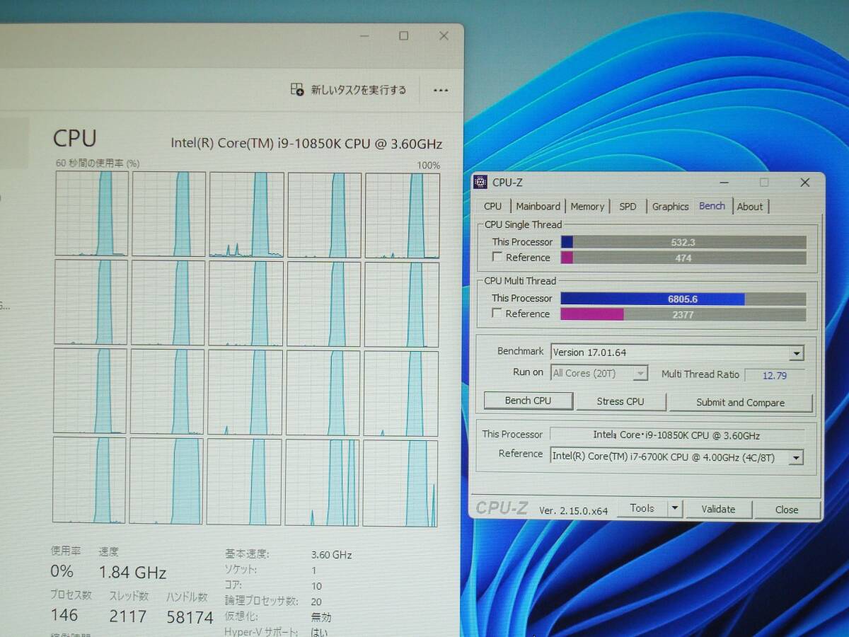Viewport: 849px width, 637px height.
Task: Click the last logical processor graph
Action: [400, 483]
